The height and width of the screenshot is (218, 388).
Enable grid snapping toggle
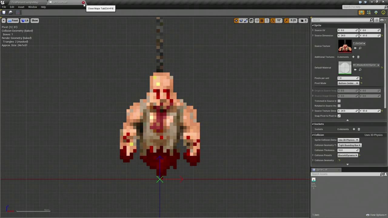(261, 20)
